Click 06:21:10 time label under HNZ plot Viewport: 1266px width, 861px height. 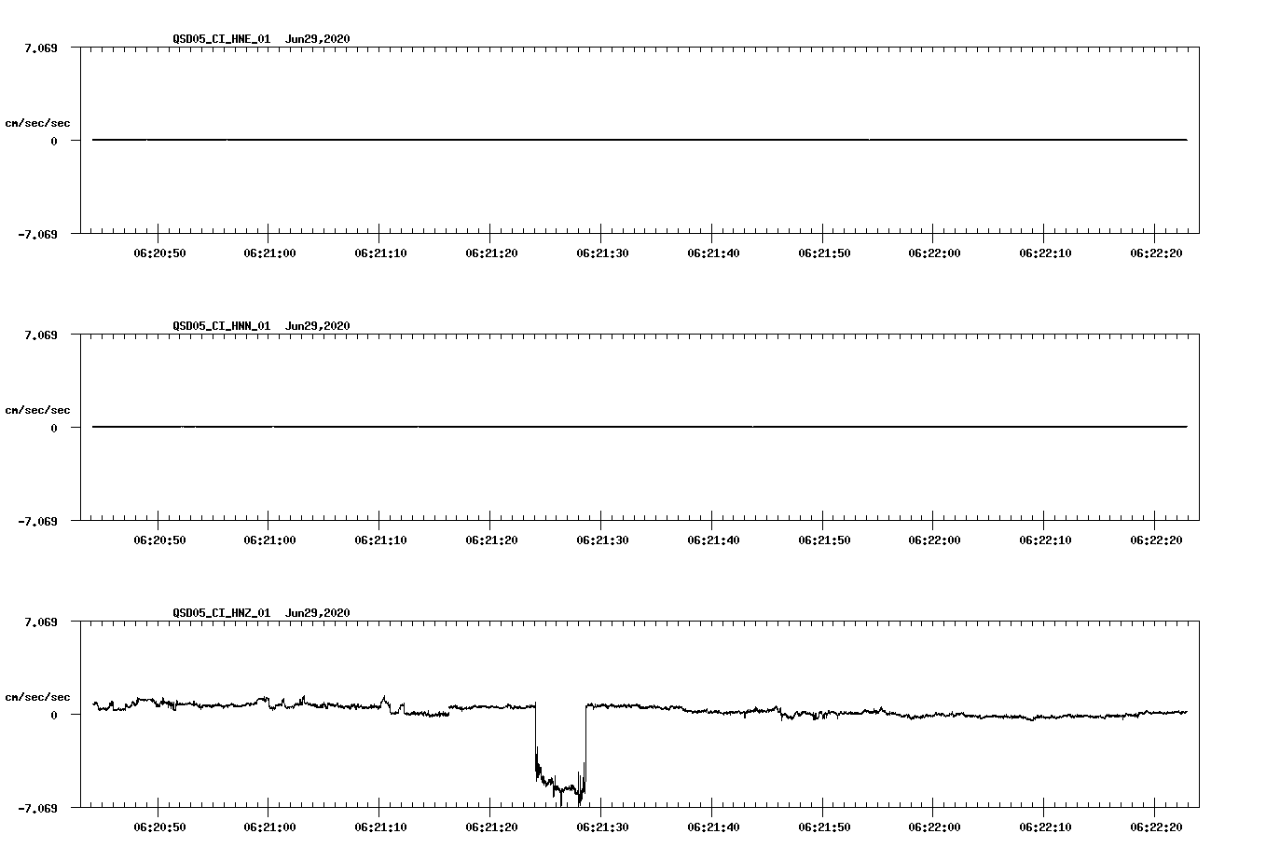[x=380, y=827]
